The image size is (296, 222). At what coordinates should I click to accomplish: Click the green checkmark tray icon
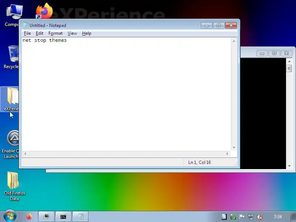coord(233,217)
